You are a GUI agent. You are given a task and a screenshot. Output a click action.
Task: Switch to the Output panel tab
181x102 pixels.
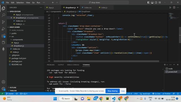tap(61, 65)
